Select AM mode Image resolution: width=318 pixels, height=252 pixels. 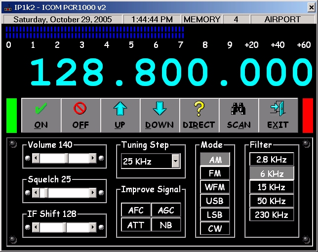[215, 160]
